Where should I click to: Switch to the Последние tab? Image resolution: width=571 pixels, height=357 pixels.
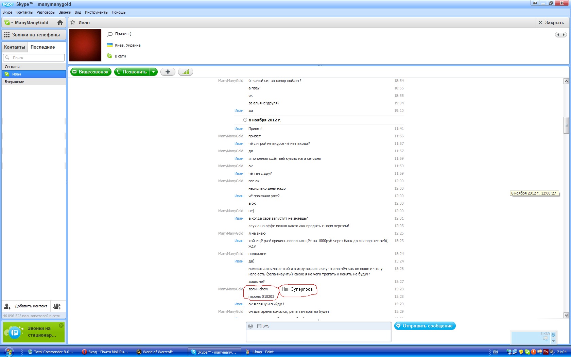tap(42, 47)
